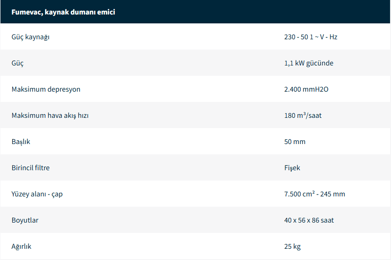The width and height of the screenshot is (391, 260).
Task: Click the 'Ağırlık' row label
Action: pyautogui.click(x=22, y=246)
